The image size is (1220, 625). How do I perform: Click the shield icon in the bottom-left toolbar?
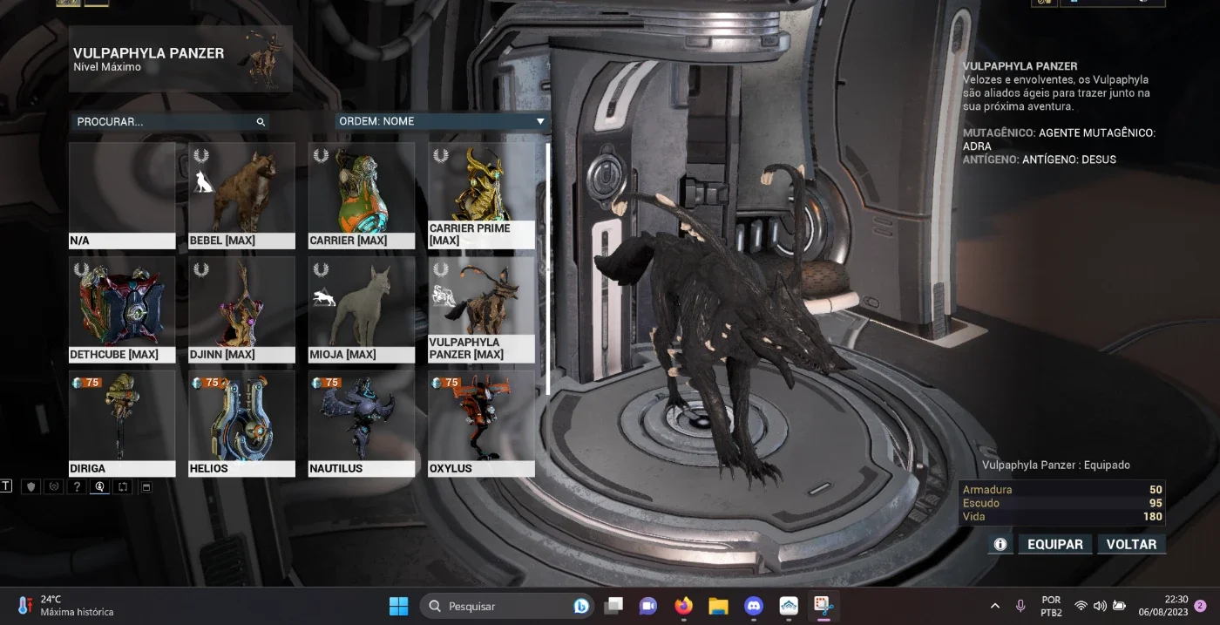[x=31, y=486]
